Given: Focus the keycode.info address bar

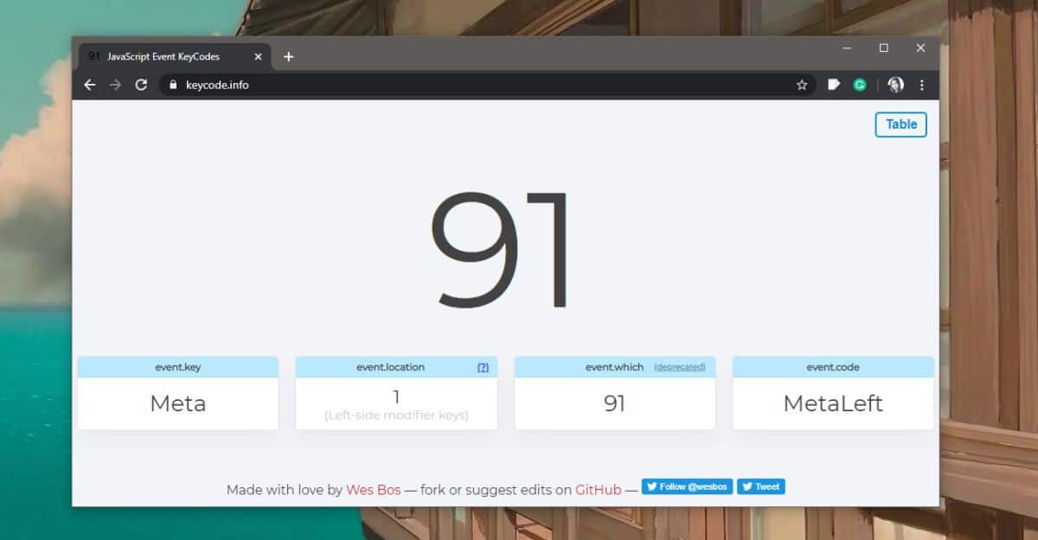Looking at the screenshot, I should [x=487, y=85].
